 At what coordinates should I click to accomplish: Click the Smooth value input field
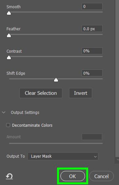point(92,6)
